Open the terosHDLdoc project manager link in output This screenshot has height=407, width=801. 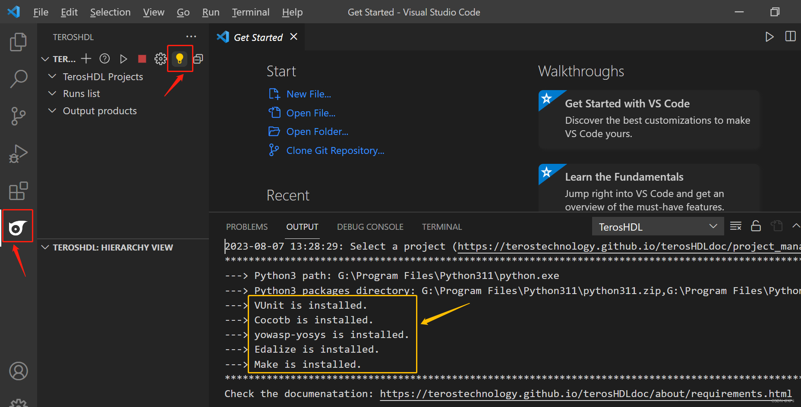pyautogui.click(x=629, y=246)
